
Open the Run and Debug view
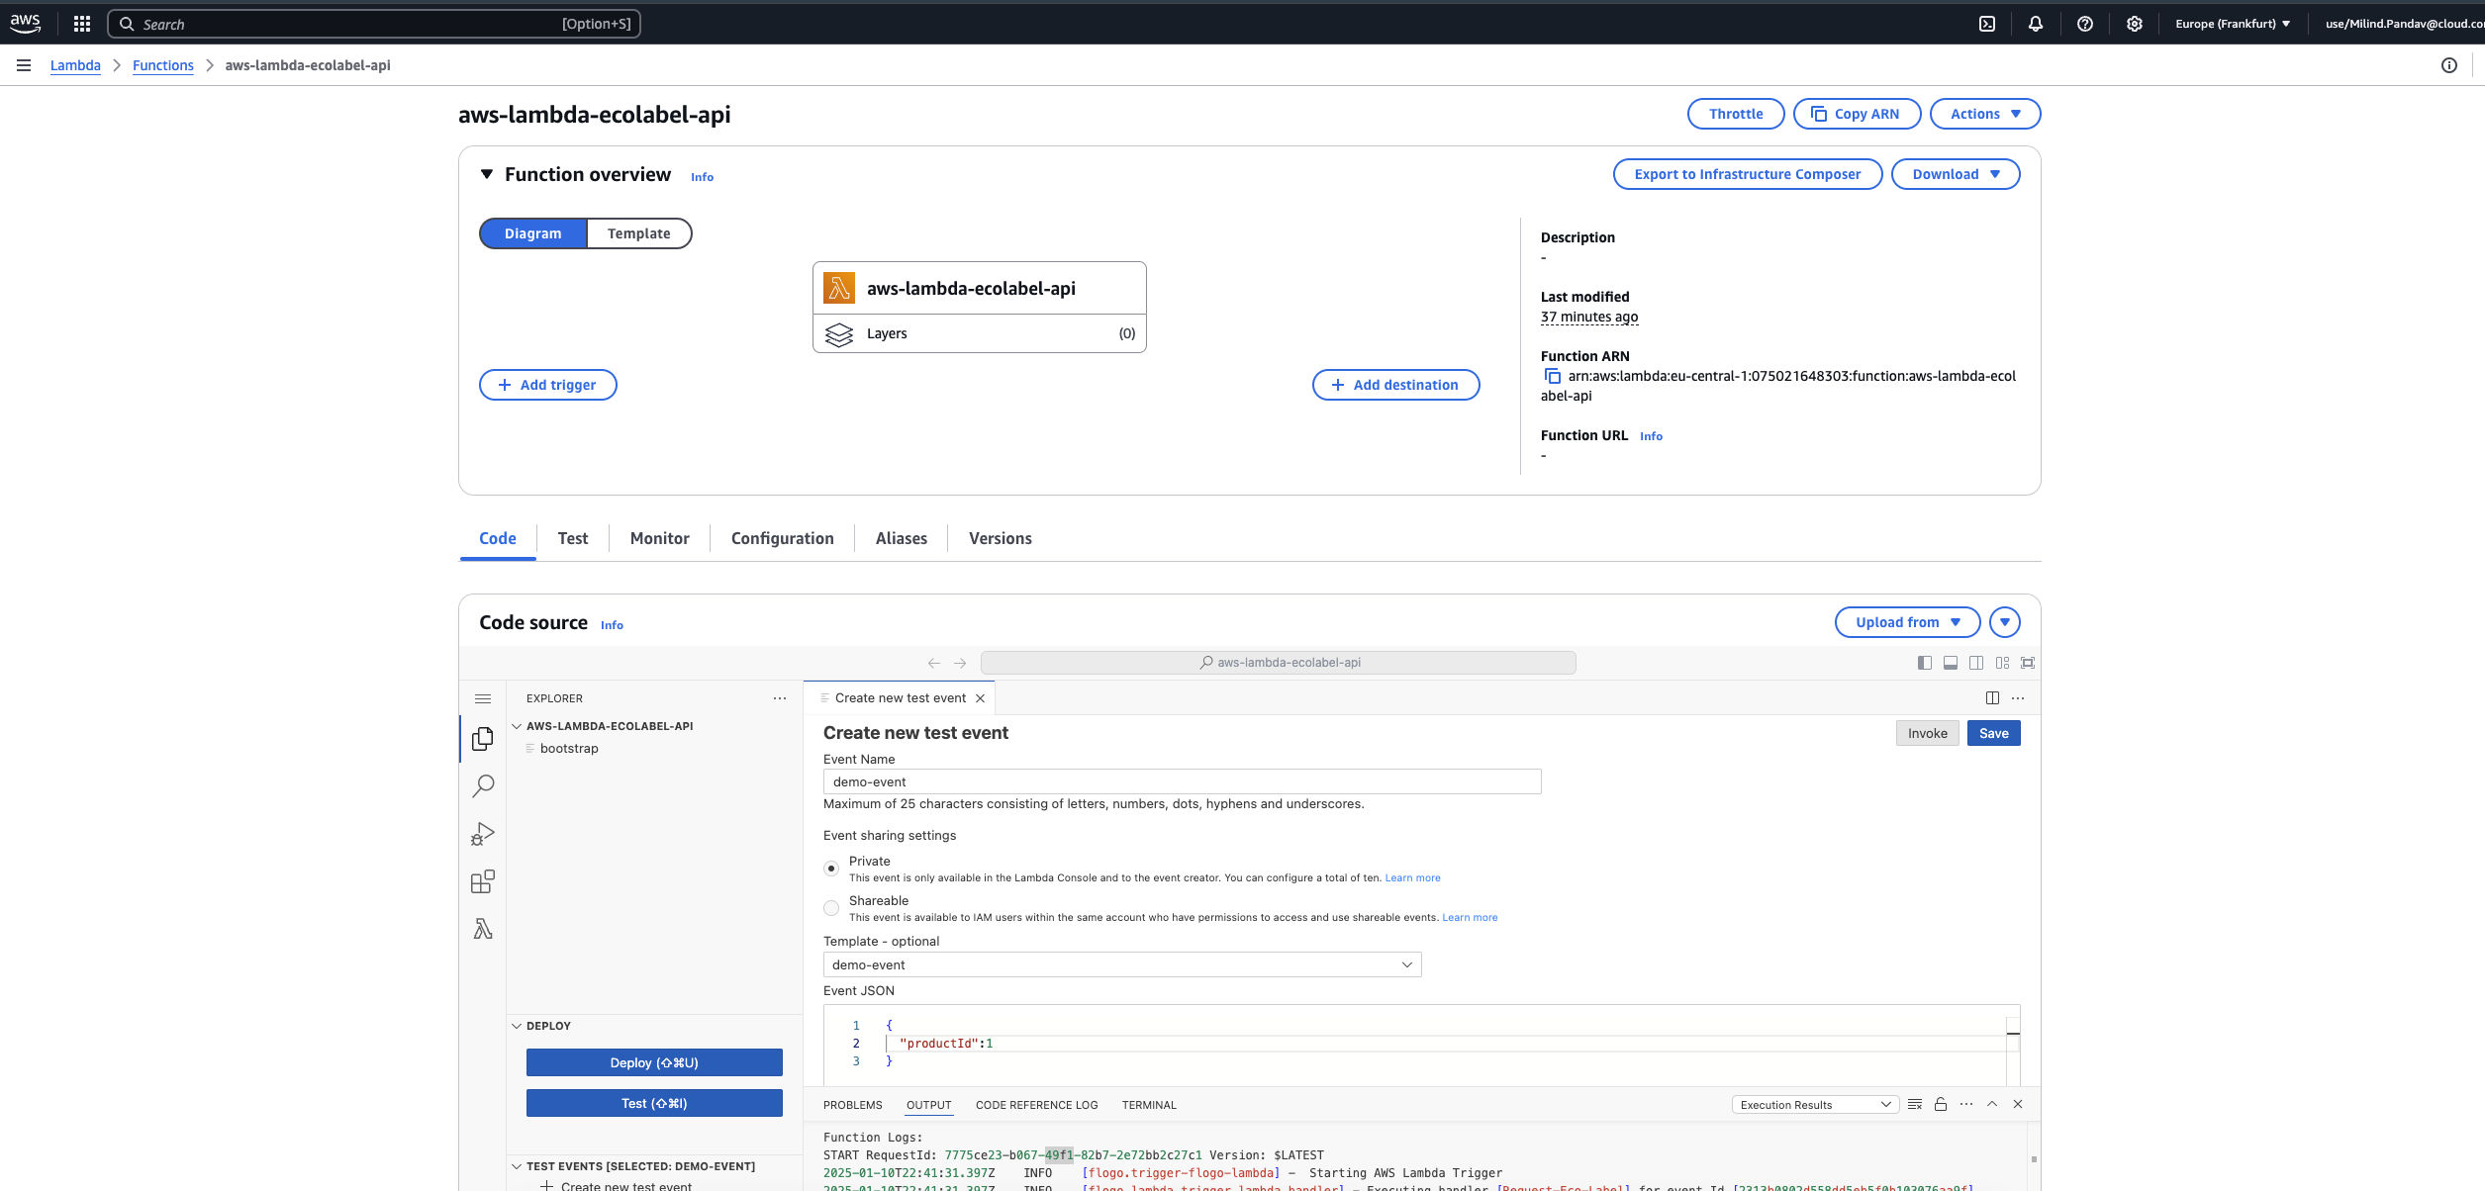(x=483, y=834)
